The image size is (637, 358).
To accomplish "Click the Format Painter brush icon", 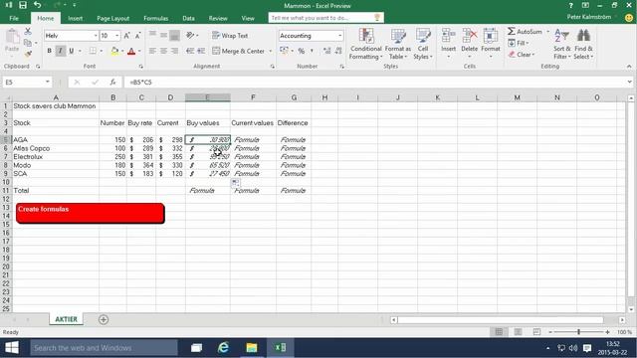I will pos(28,54).
